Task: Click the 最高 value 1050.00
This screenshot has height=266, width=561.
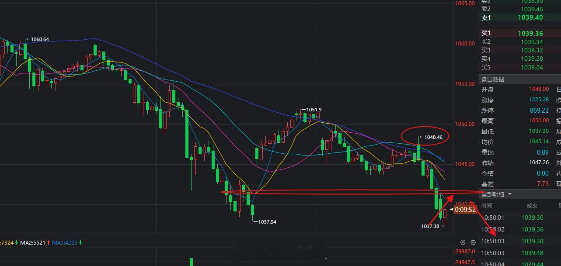Action: point(539,121)
